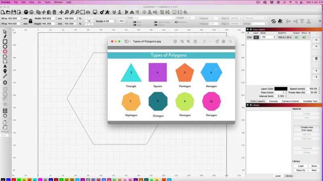Toggle the aspect ratio lock icon
The height and width of the screenshot is (181, 323).
coord(30,21)
